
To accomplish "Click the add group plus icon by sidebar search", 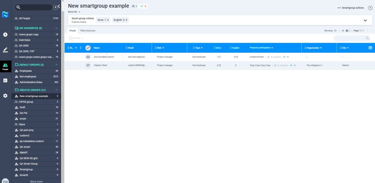I will pos(56,7).
